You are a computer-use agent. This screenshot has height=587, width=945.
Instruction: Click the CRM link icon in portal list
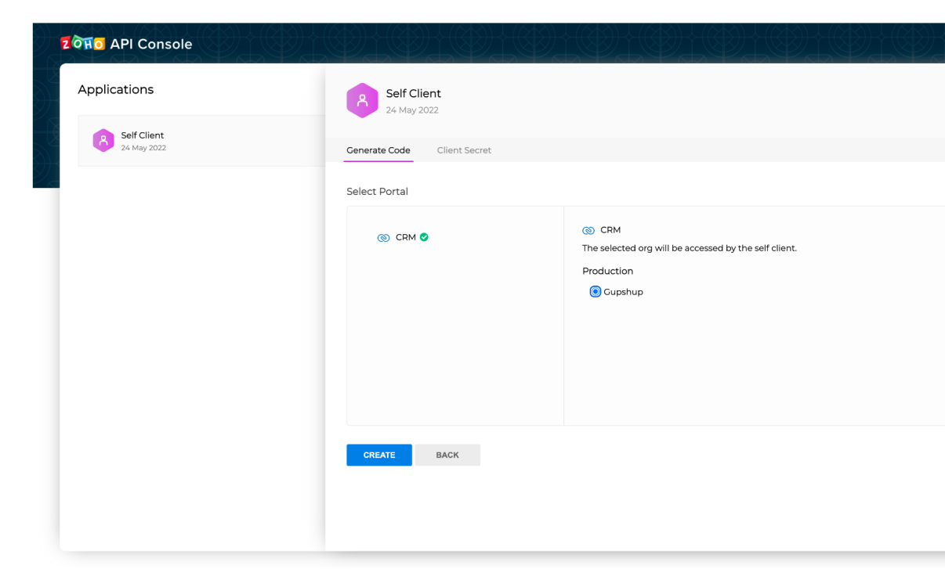[x=383, y=238]
